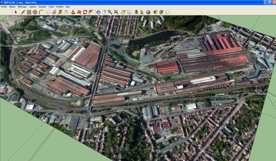Open the Fenêtre menu
Viewport: 276px width, 161px height.
click(x=60, y=6)
